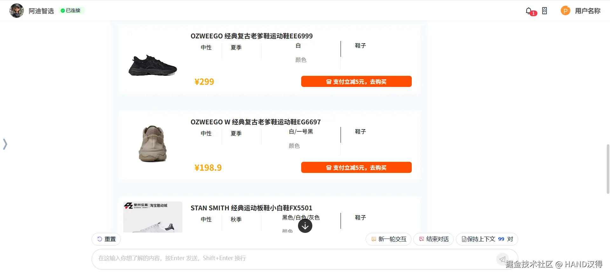Screen dimensions: 610x276
Task: Focus the message input field
Action: tap(292, 259)
